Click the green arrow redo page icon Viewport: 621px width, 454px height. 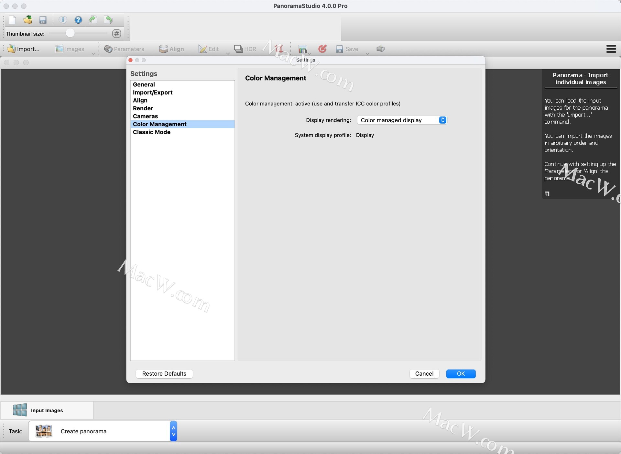(93, 20)
